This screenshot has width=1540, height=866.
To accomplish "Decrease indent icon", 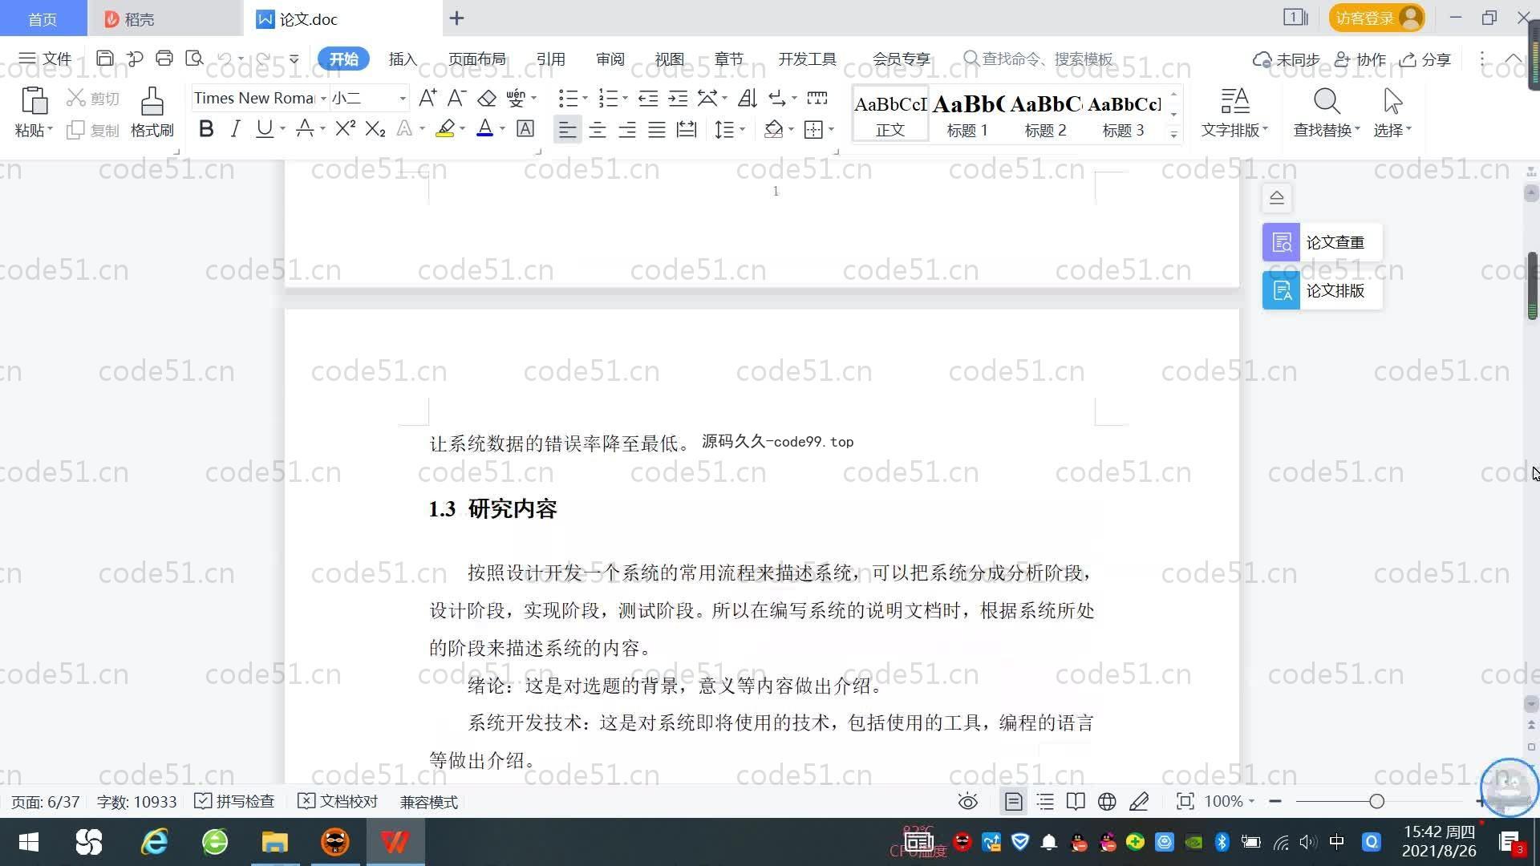I will [x=648, y=98].
